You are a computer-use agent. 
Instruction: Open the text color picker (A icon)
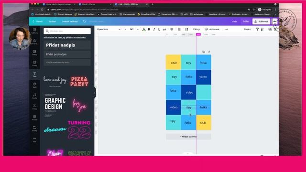(x=144, y=29)
